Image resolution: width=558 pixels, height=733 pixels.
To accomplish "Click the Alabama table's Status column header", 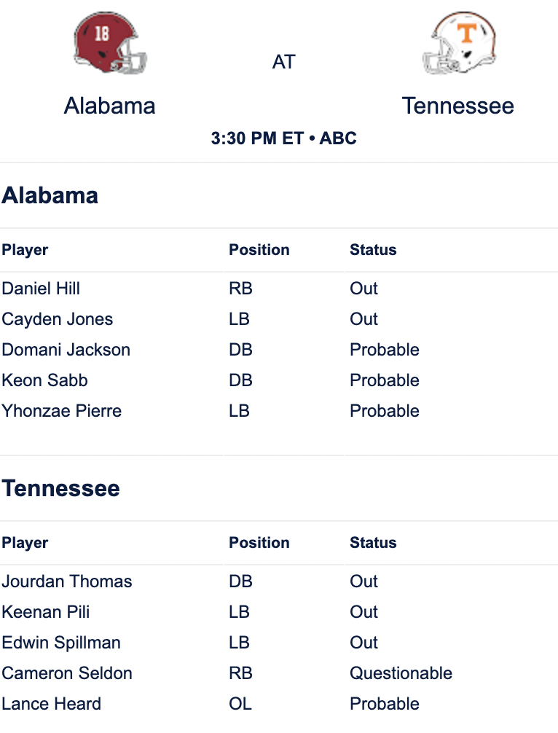I will (373, 250).
